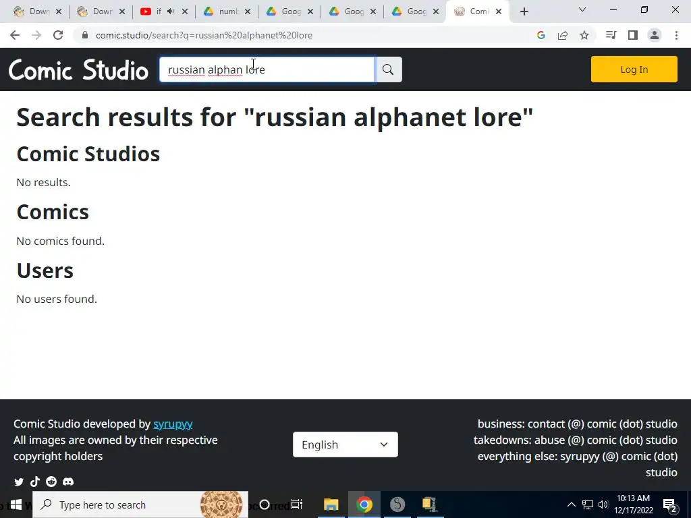Close the YouTube tab
The height and width of the screenshot is (518, 691).
pos(185,12)
